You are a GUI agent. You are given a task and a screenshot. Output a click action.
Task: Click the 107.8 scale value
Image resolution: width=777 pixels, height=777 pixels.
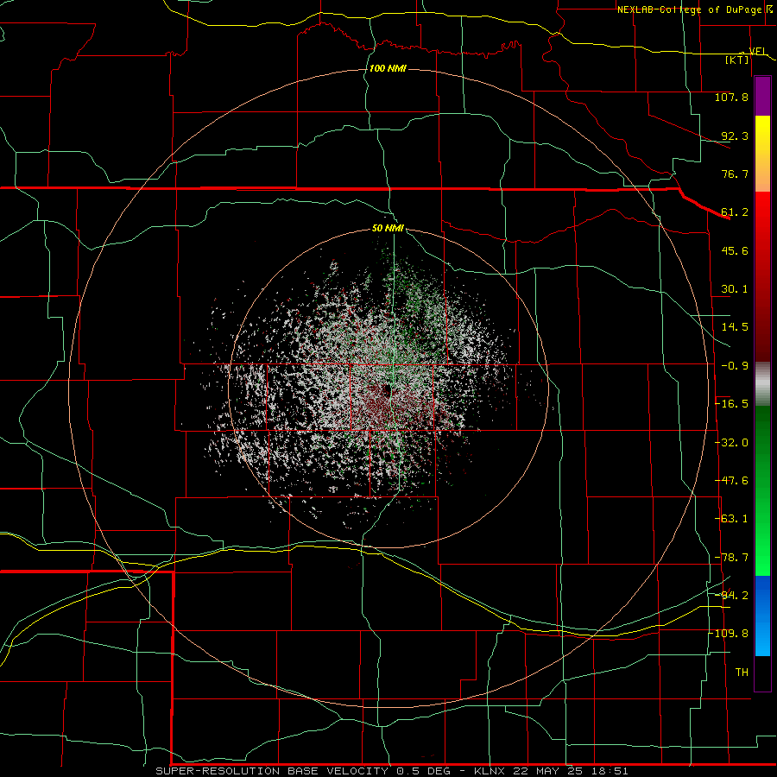pos(731,97)
